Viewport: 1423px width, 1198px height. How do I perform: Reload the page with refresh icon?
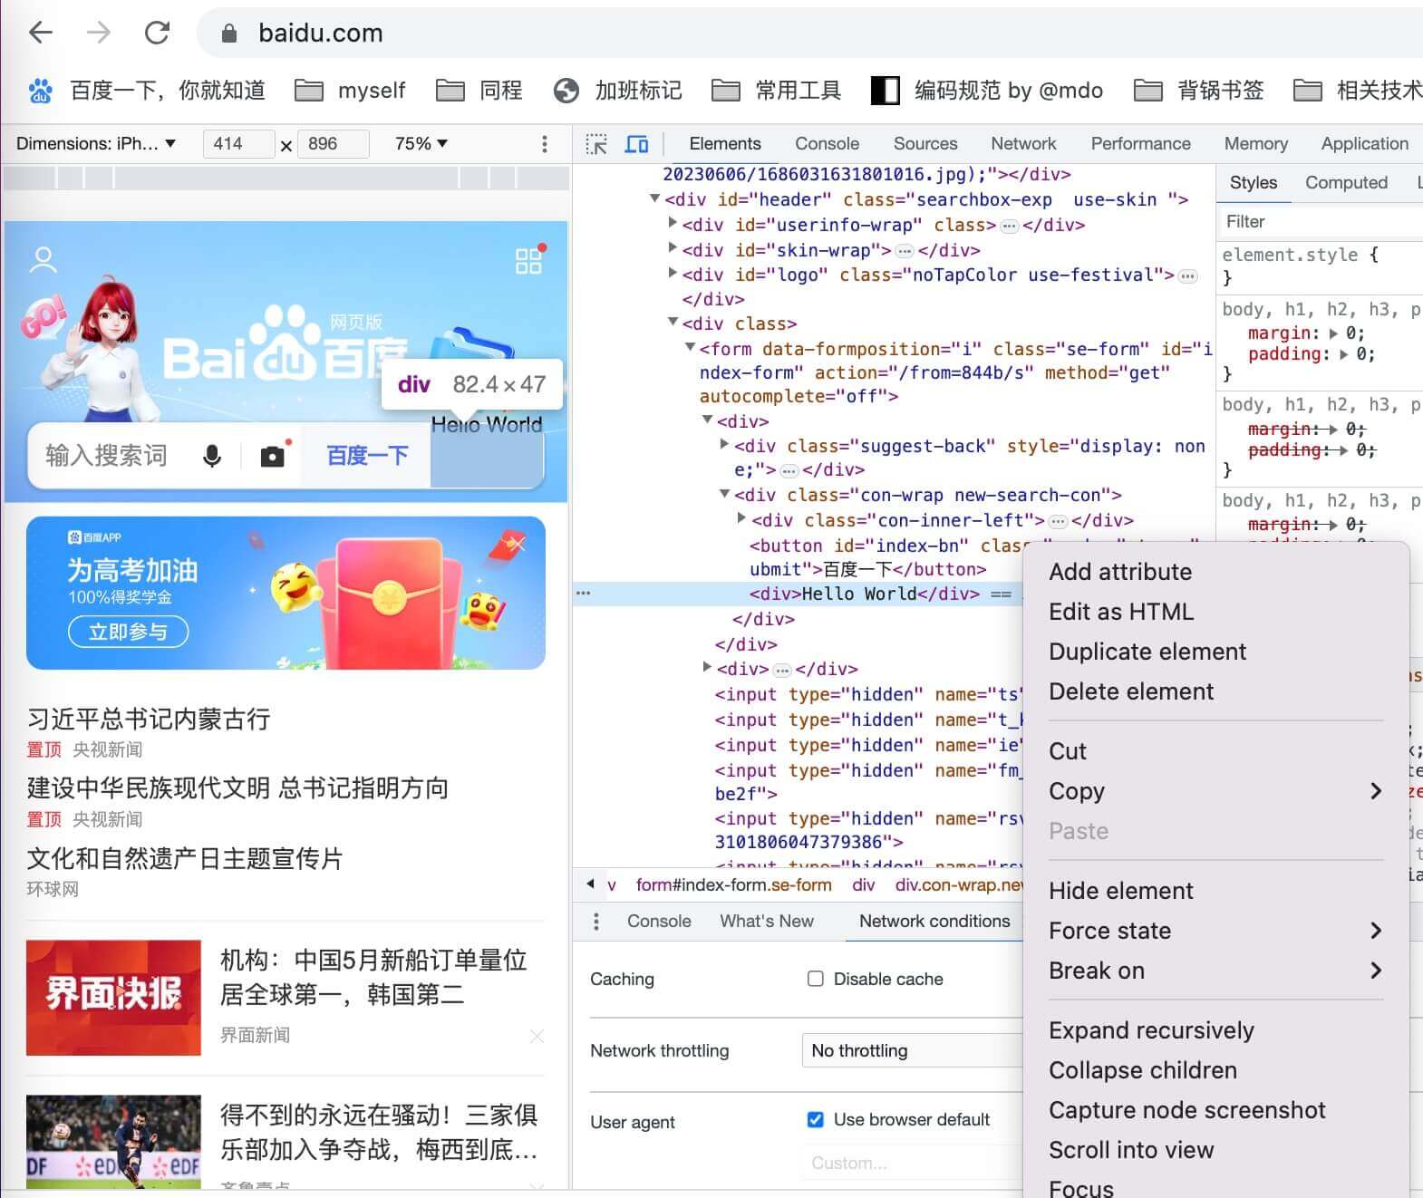tap(157, 34)
